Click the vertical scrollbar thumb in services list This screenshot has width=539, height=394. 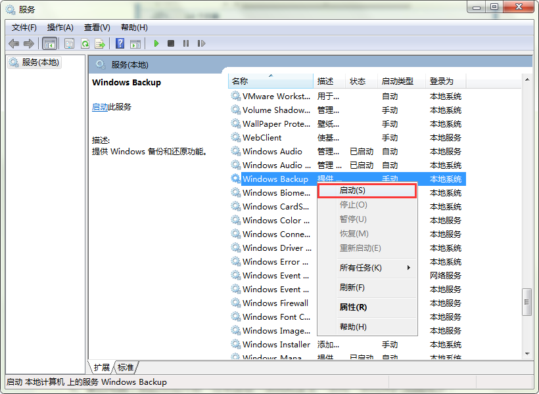527,302
